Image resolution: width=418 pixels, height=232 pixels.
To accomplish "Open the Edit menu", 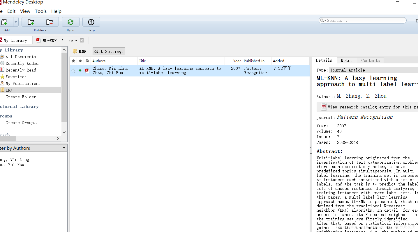I will coord(11,11).
